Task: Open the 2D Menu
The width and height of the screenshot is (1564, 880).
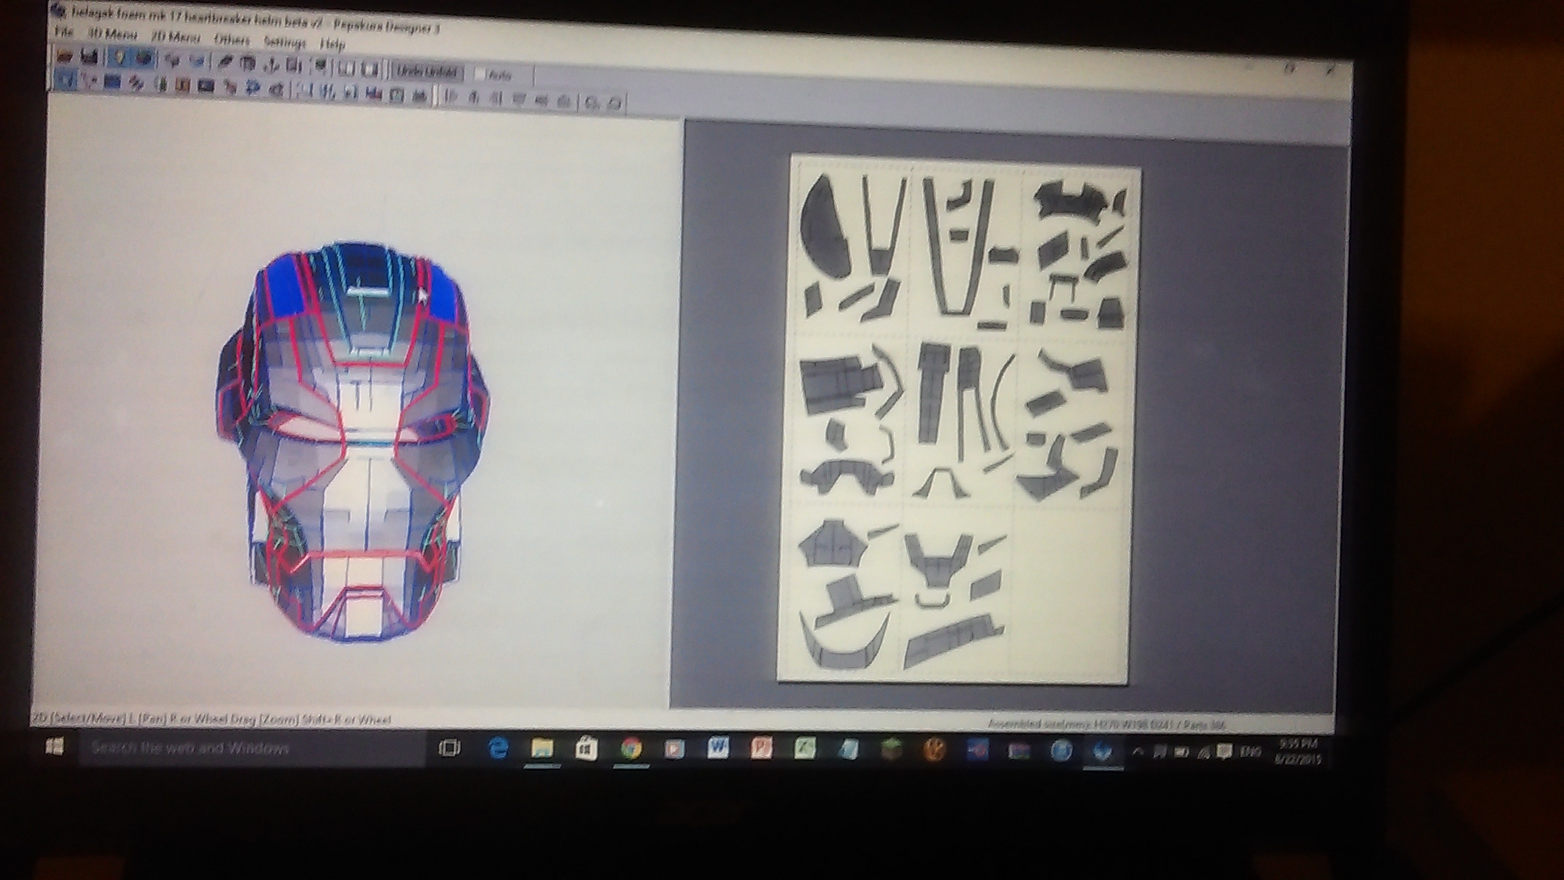Action: click(x=175, y=37)
